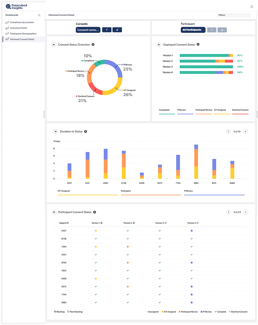Open the Compliance by Location dashboard

[22, 22]
